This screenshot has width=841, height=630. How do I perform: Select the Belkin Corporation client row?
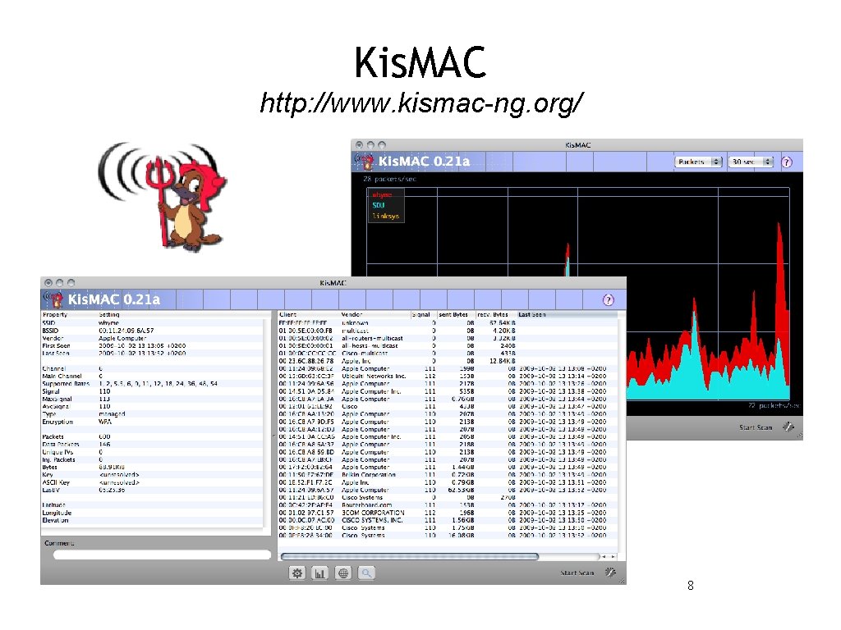click(448, 475)
